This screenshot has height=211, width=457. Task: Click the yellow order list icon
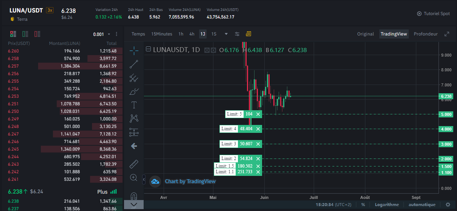248,34
